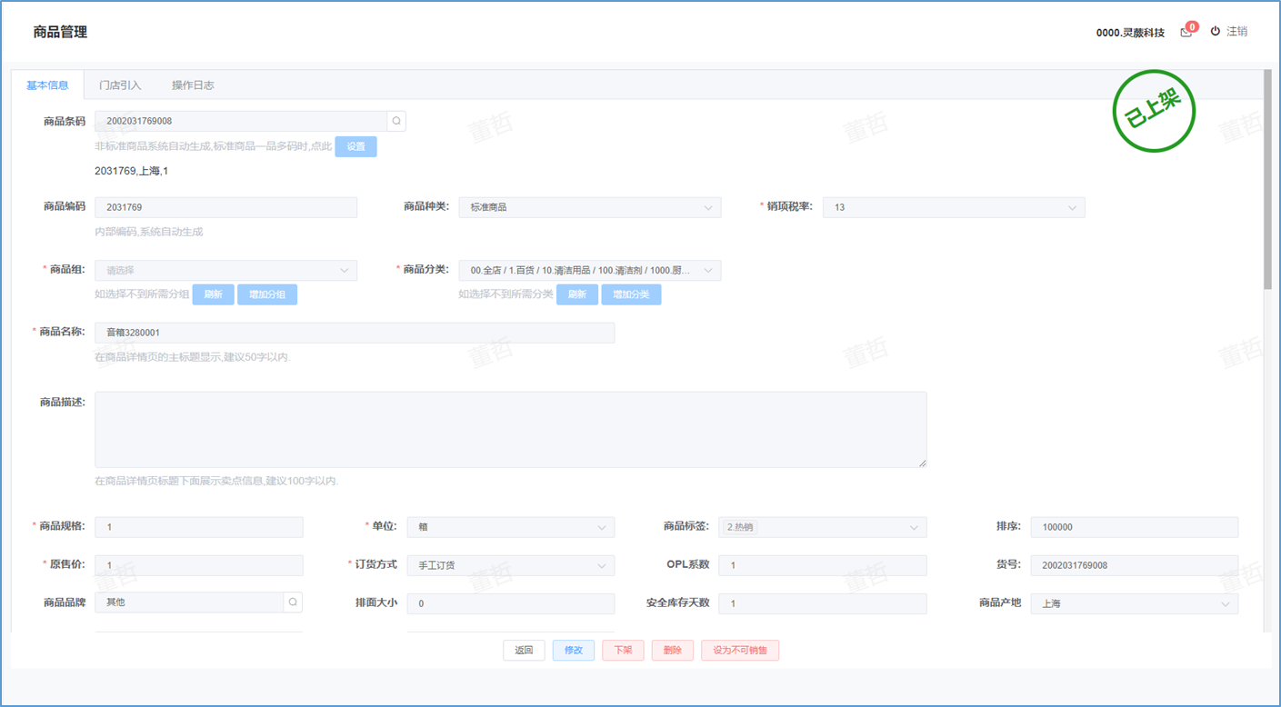Click the 安全库存天数 input field
The image size is (1281, 707).
(823, 603)
